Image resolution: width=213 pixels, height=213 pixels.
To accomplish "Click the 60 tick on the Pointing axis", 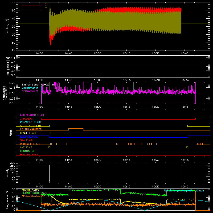I will coord(14,50).
